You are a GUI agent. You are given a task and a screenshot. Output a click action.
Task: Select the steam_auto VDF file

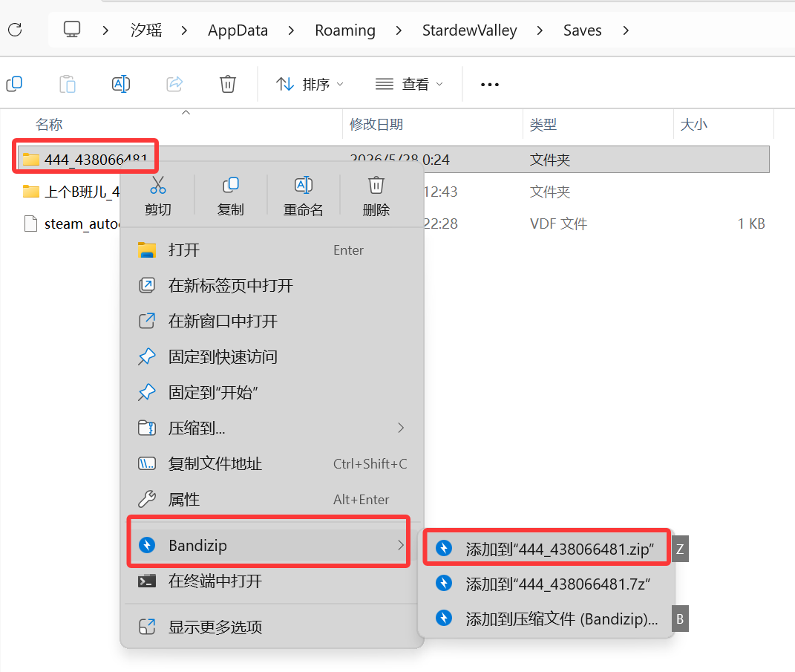(71, 224)
